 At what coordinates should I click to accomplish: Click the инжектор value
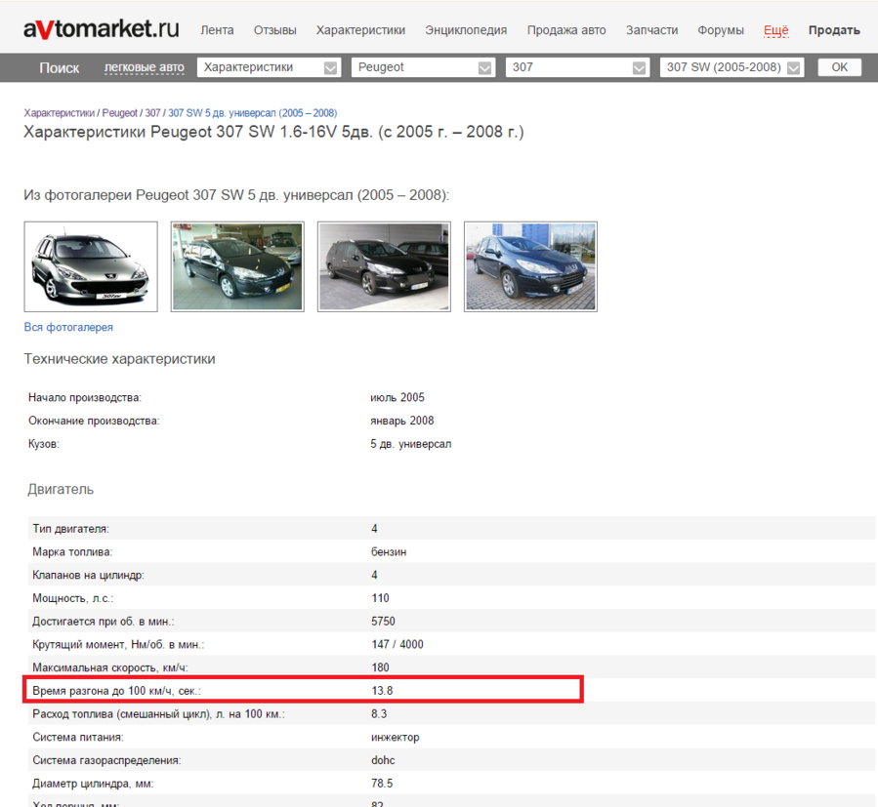click(396, 737)
